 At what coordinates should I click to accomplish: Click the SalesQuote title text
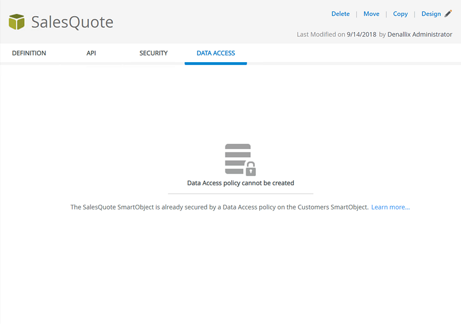click(x=73, y=22)
